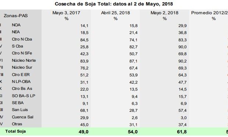This screenshot has height=137, width=228.
Task: Select the Ctro Bs As row label
Action: tap(22, 88)
